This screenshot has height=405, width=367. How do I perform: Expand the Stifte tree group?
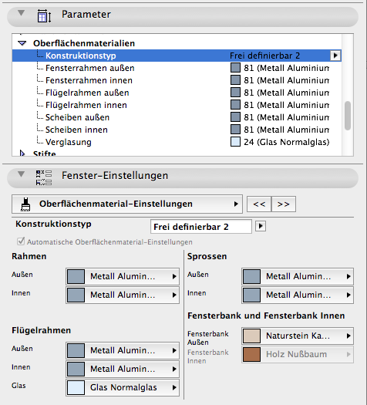(x=22, y=154)
